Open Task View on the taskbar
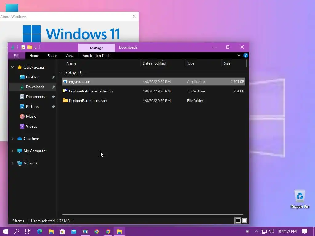Image resolution: width=315 pixels, height=236 pixels. [27, 231]
